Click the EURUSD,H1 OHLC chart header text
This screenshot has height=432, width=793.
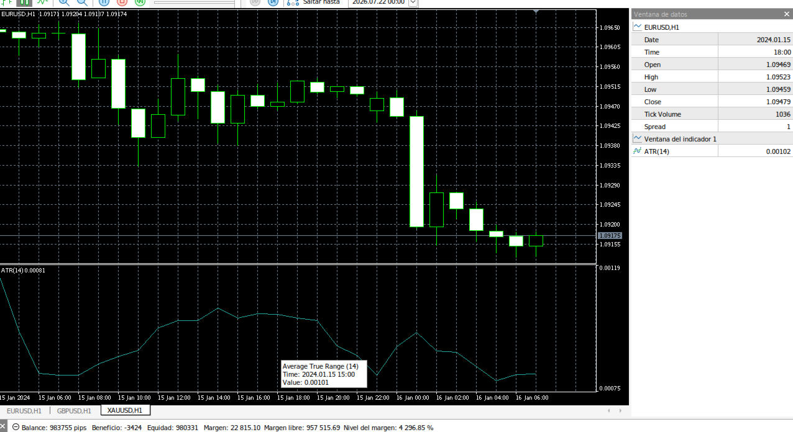(x=64, y=14)
